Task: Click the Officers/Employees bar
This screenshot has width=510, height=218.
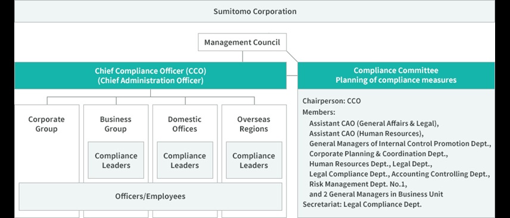Action: pyautogui.click(x=150, y=197)
